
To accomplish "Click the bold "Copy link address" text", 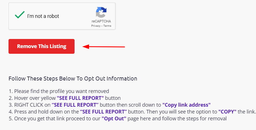I will [x=187, y=105].
